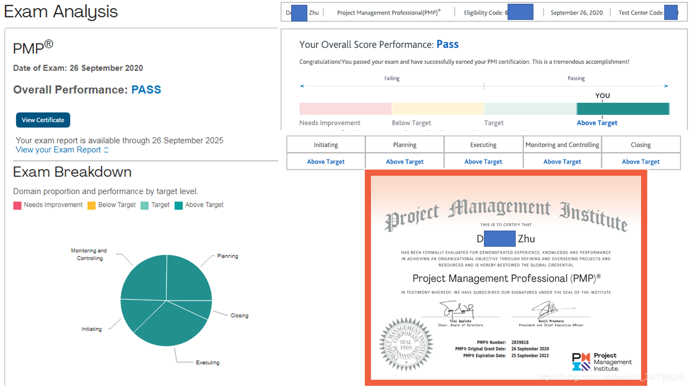Click the Date of Exam 26 September 2020 text

[x=78, y=68]
